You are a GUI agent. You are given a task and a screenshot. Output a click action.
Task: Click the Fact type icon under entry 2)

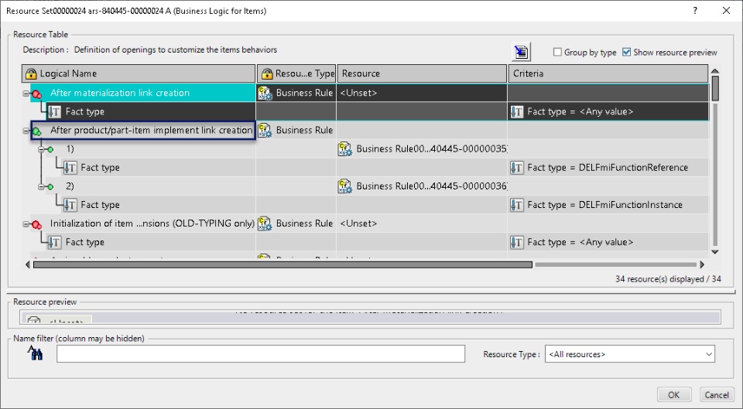[x=70, y=205]
